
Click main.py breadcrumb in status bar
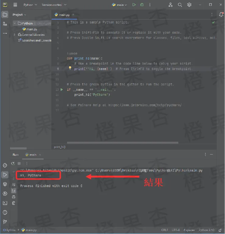(x=29, y=230)
